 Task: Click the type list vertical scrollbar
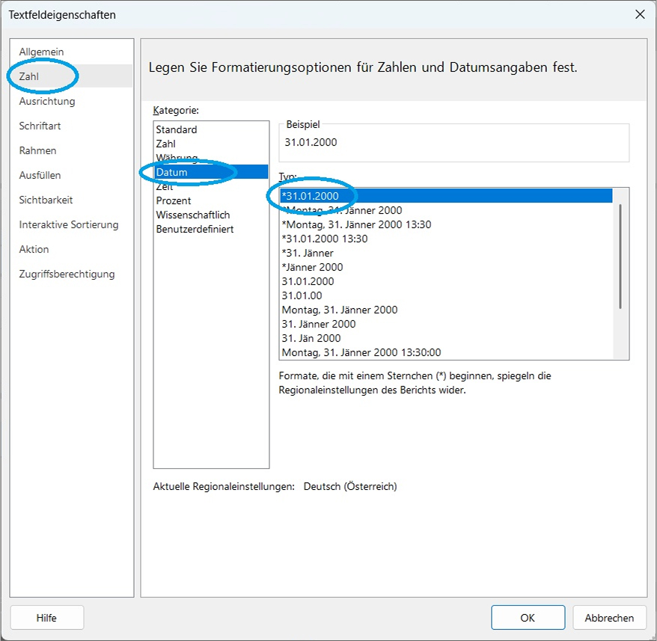pos(620,256)
